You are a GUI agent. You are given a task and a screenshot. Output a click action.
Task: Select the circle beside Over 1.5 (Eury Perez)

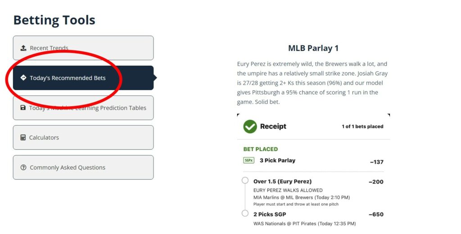[x=245, y=180]
